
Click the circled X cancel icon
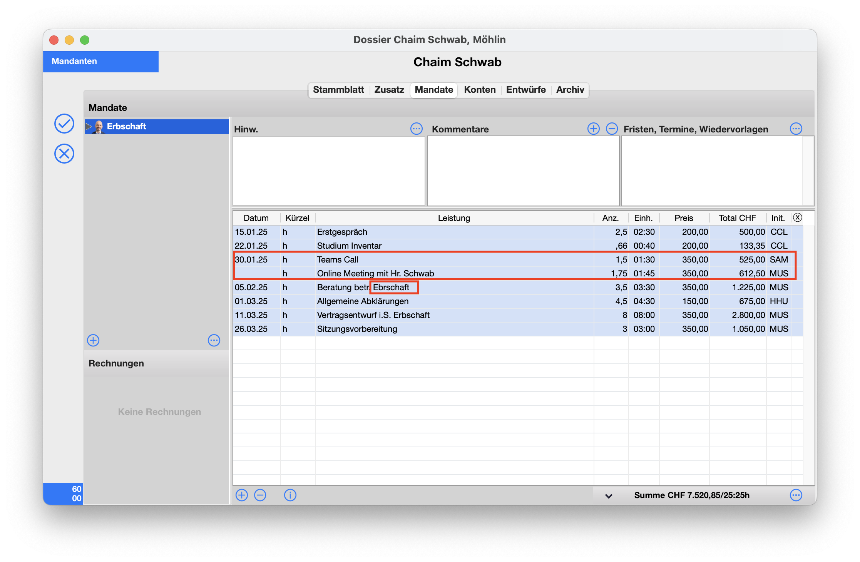(64, 154)
